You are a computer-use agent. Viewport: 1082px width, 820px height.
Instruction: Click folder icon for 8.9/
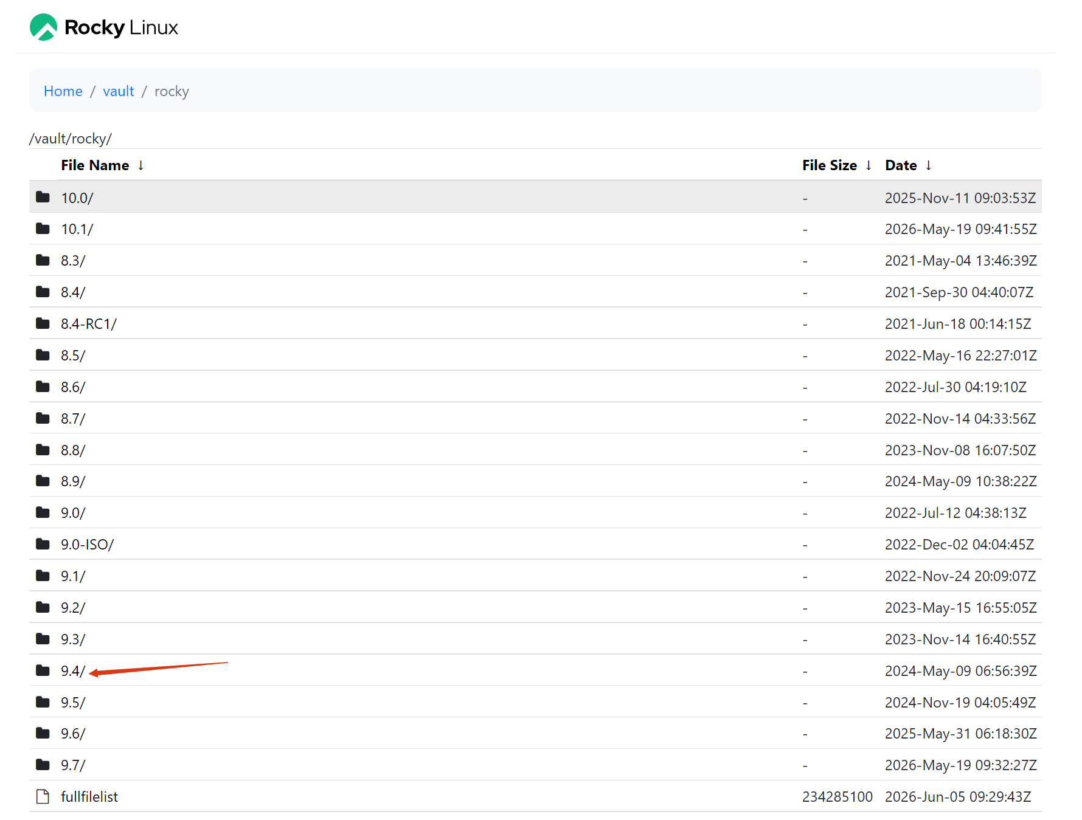[x=43, y=481]
